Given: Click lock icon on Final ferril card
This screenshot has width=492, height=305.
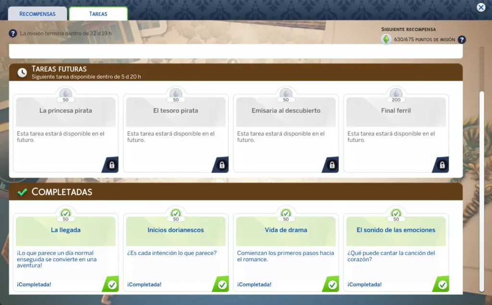Looking at the screenshot, I should point(442,165).
